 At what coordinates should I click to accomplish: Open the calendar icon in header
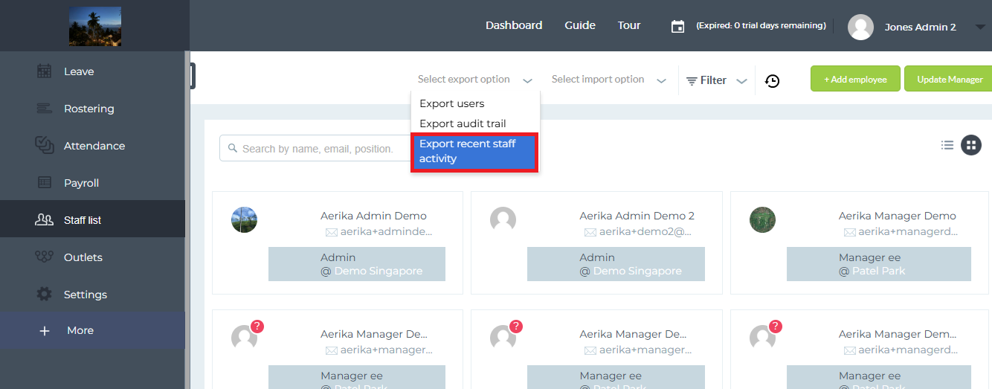pyautogui.click(x=677, y=26)
